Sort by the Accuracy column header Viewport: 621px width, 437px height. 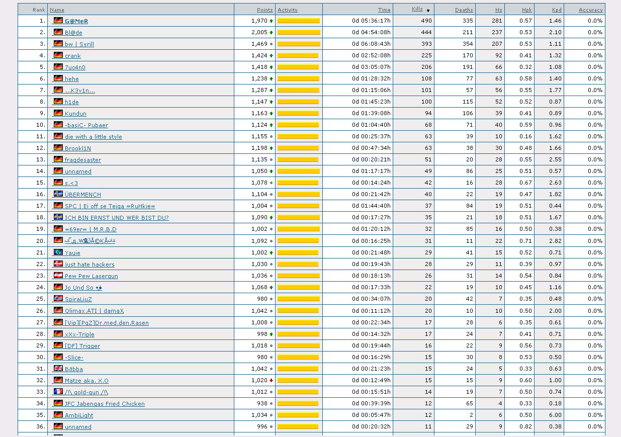point(590,10)
